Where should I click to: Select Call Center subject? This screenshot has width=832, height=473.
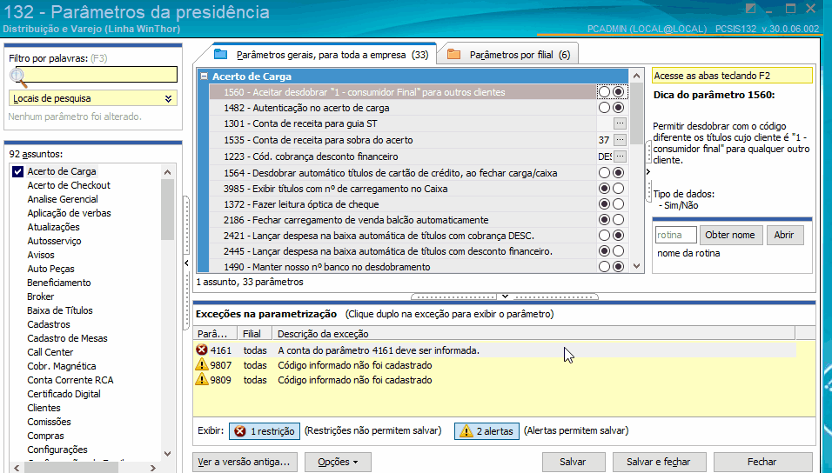(x=50, y=352)
